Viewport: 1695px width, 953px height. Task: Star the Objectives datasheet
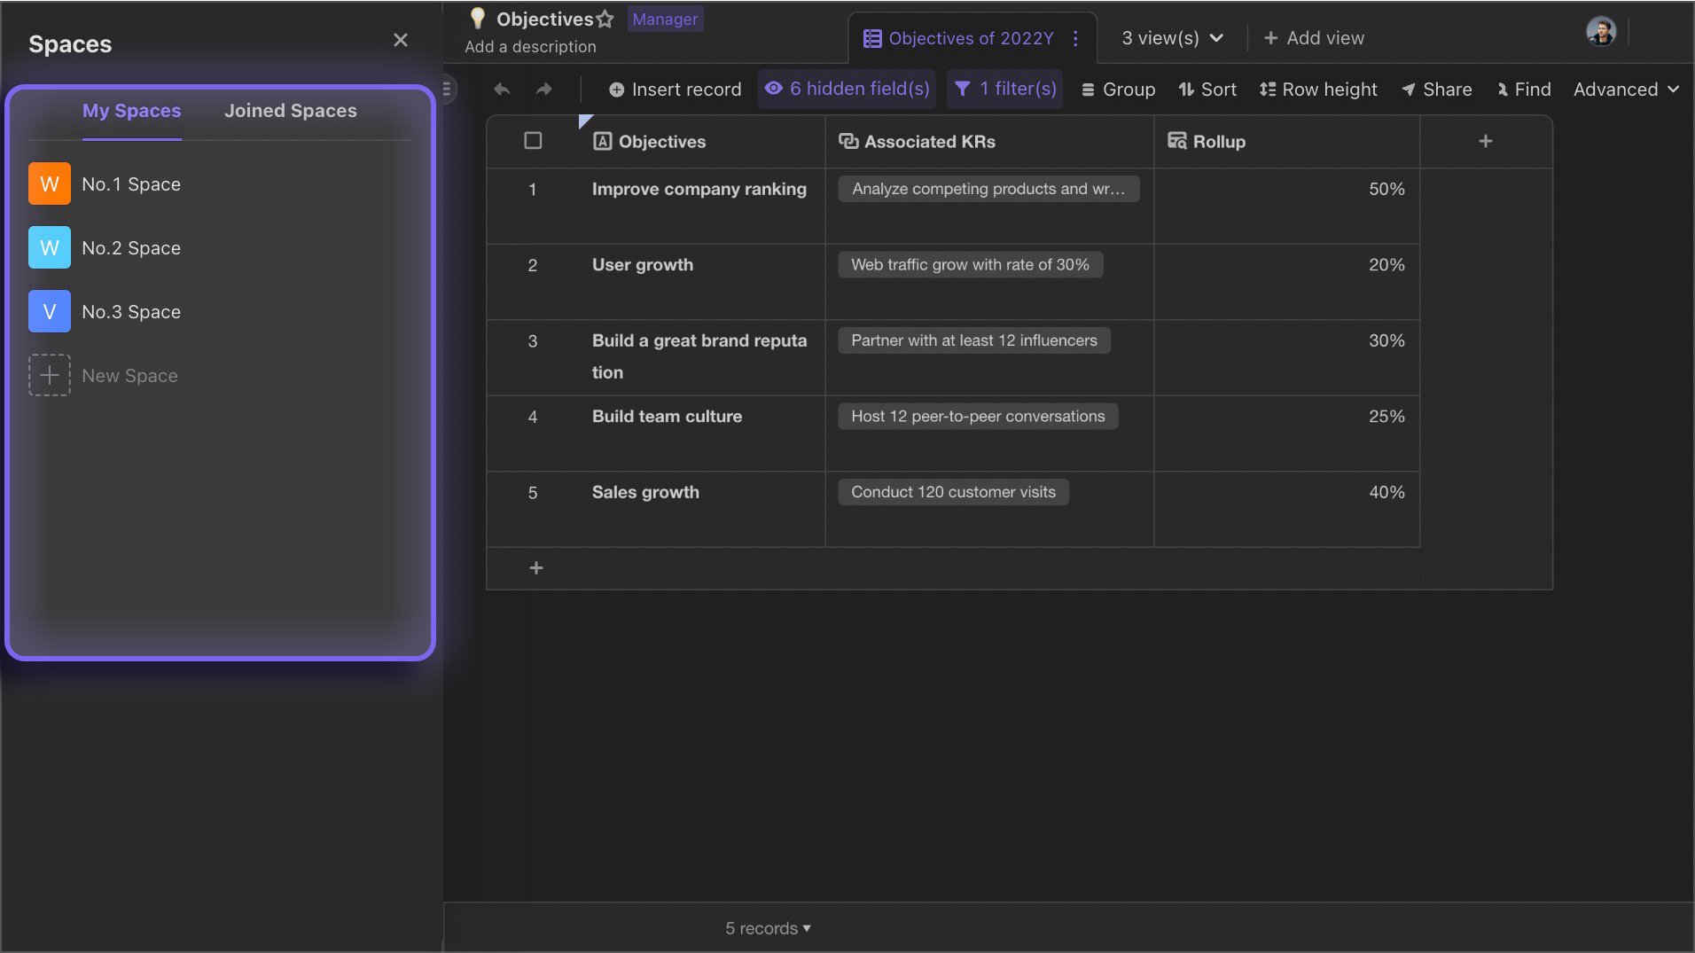(605, 19)
